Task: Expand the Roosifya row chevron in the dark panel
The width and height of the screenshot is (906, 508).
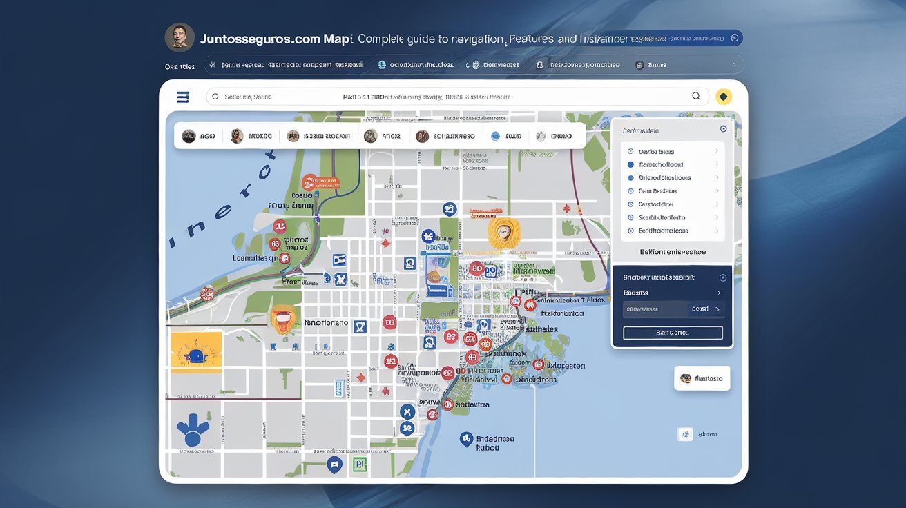Action: click(719, 293)
